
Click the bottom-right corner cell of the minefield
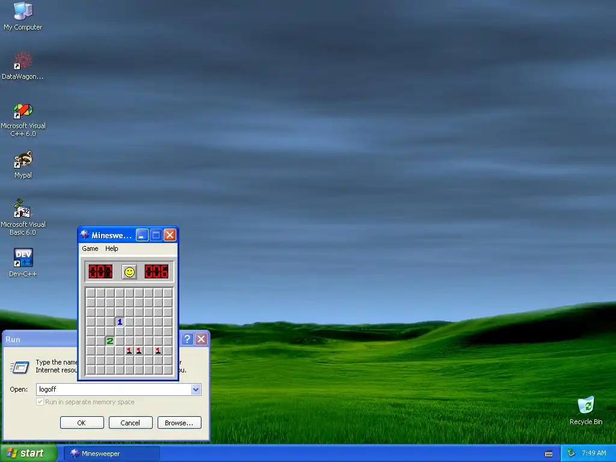coord(168,370)
